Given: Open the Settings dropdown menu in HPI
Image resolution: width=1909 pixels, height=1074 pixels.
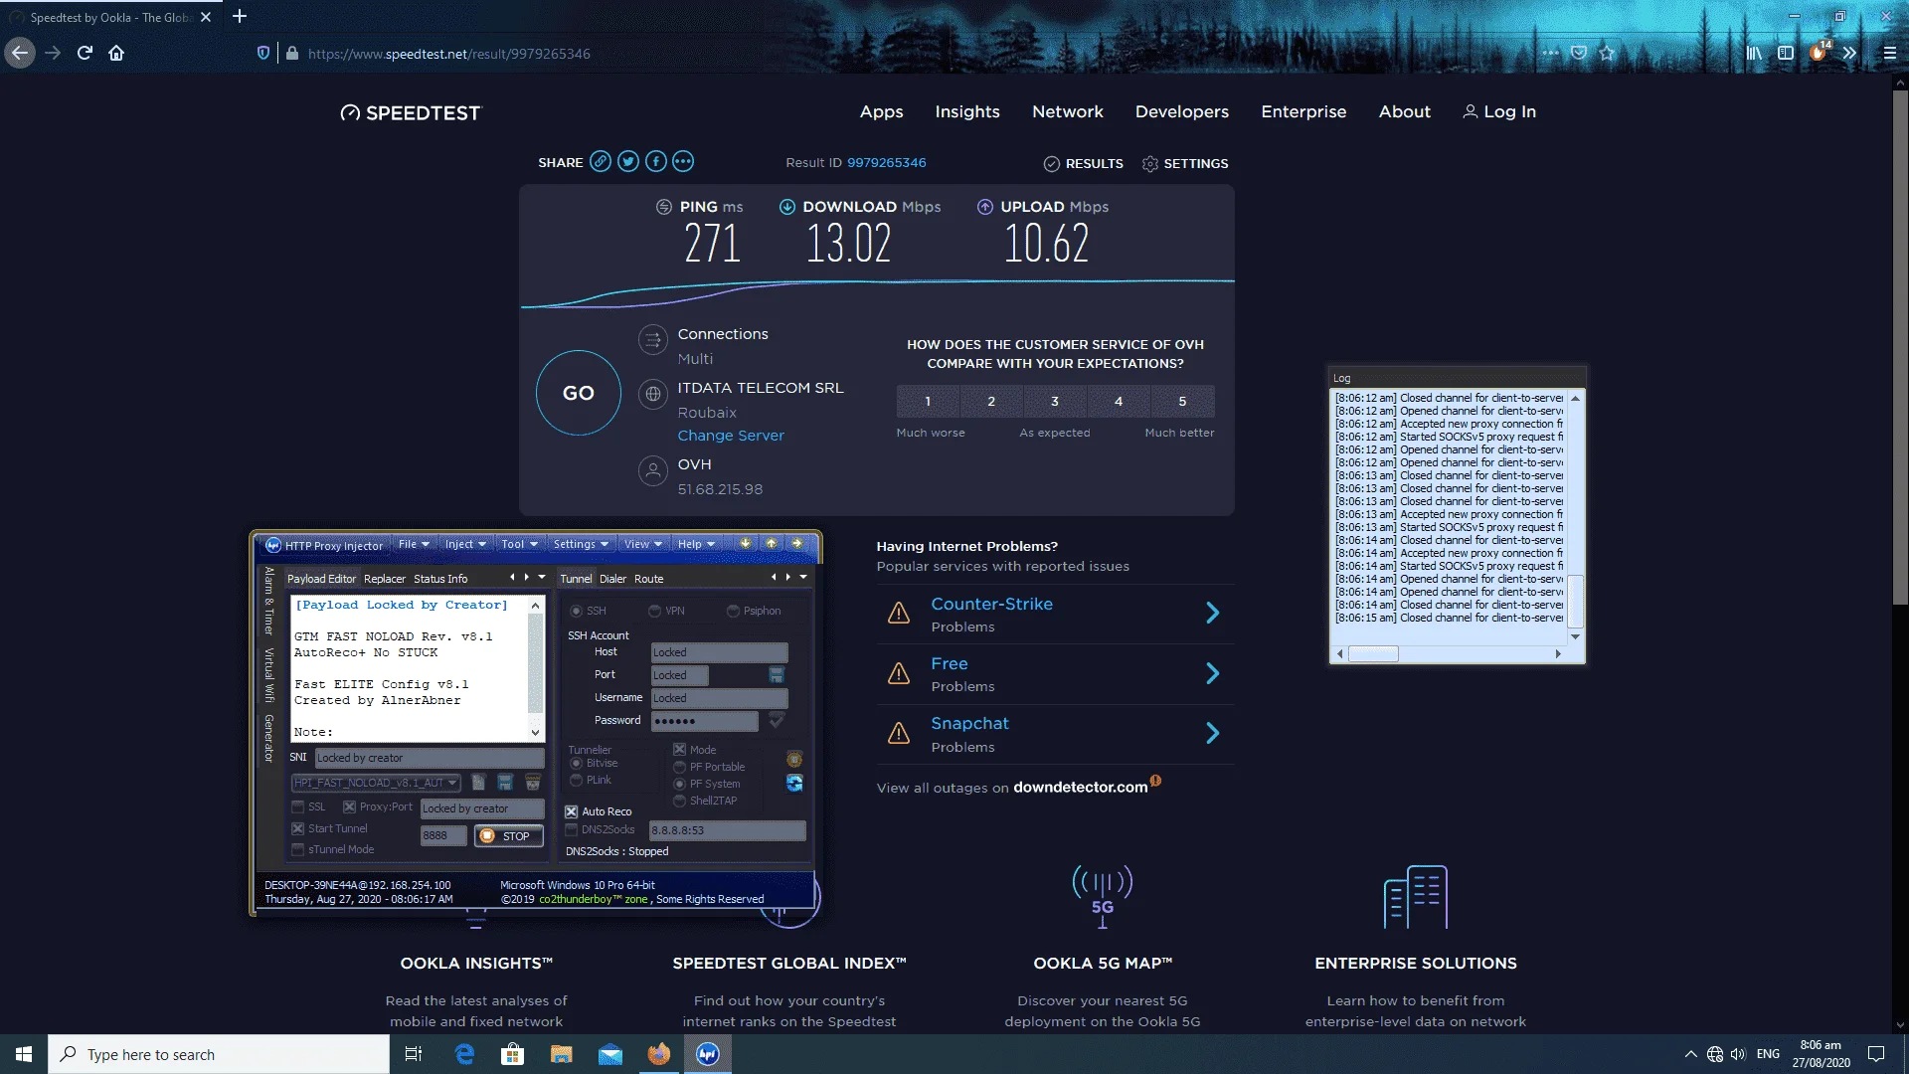Looking at the screenshot, I should [x=581, y=544].
